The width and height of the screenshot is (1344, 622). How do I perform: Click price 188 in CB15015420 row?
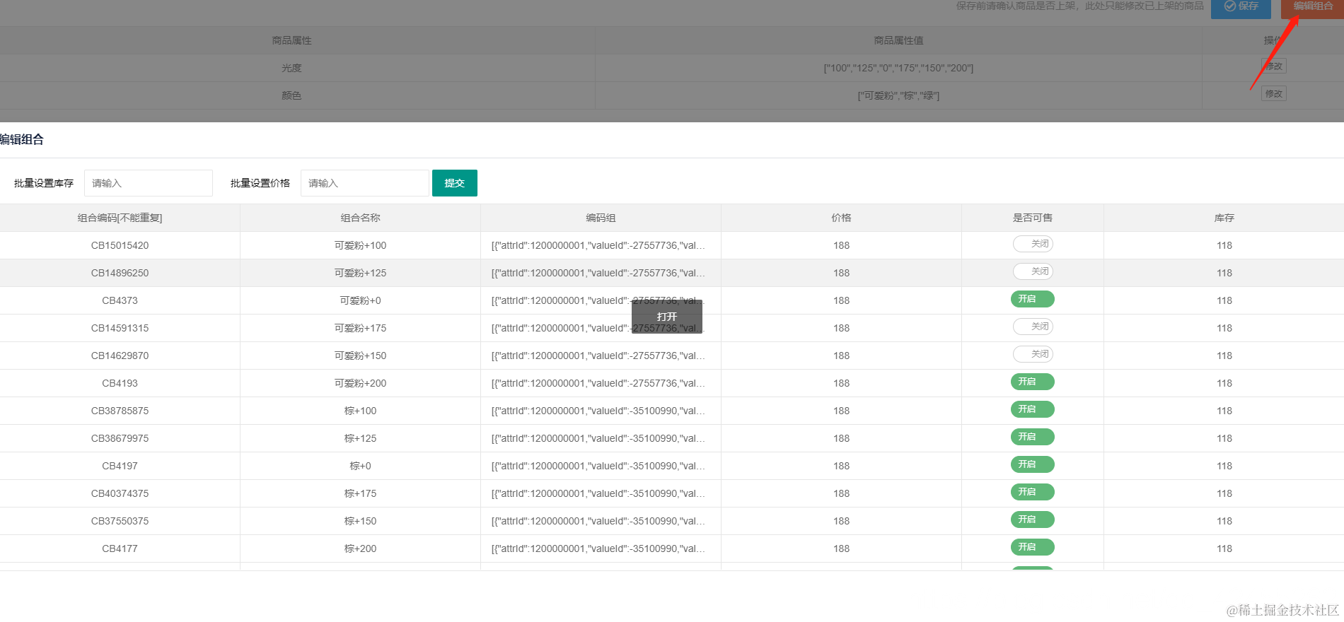click(x=842, y=245)
